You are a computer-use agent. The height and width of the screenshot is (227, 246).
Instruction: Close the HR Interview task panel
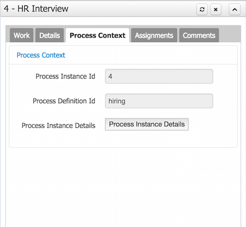[215, 9]
